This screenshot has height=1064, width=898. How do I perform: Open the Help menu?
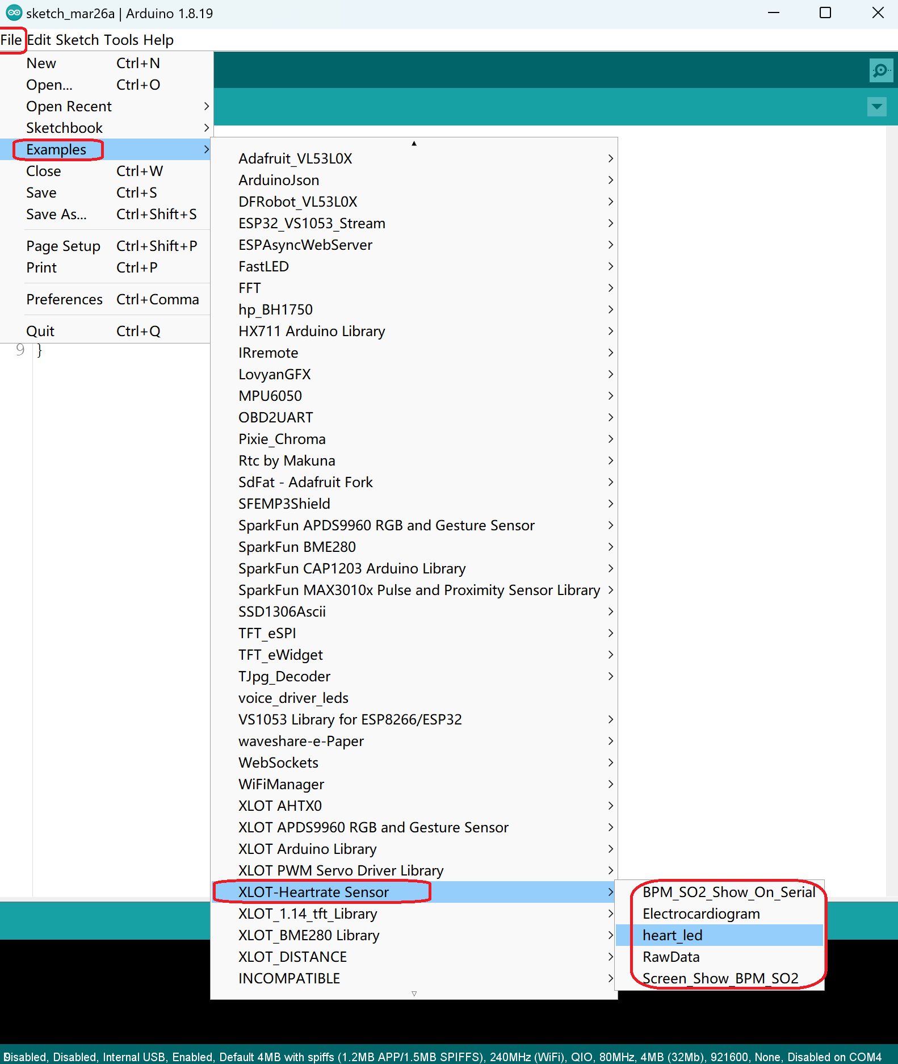point(158,40)
